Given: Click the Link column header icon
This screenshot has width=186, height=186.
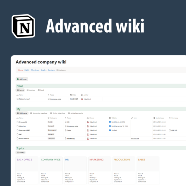Looking at the screenshot, I should click(x=132, y=118).
